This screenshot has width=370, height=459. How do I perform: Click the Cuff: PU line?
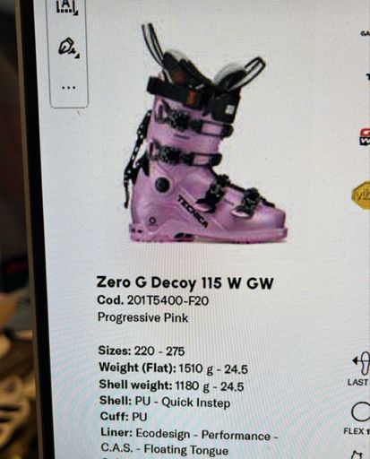point(124,417)
